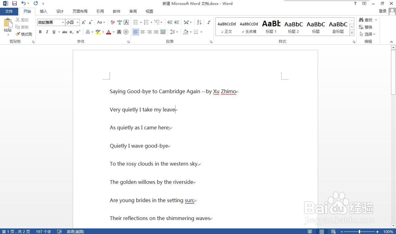Open the 选择 select dropdown
The image size is (396, 234).
[x=367, y=34]
